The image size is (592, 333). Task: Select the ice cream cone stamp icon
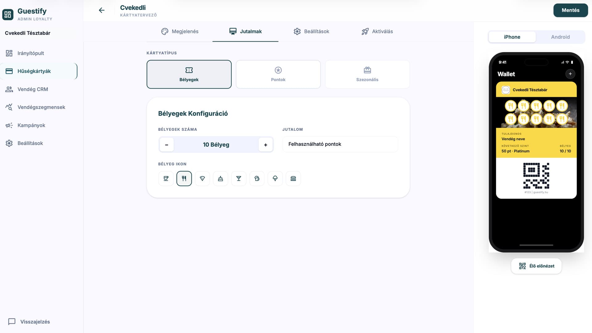[275, 179]
